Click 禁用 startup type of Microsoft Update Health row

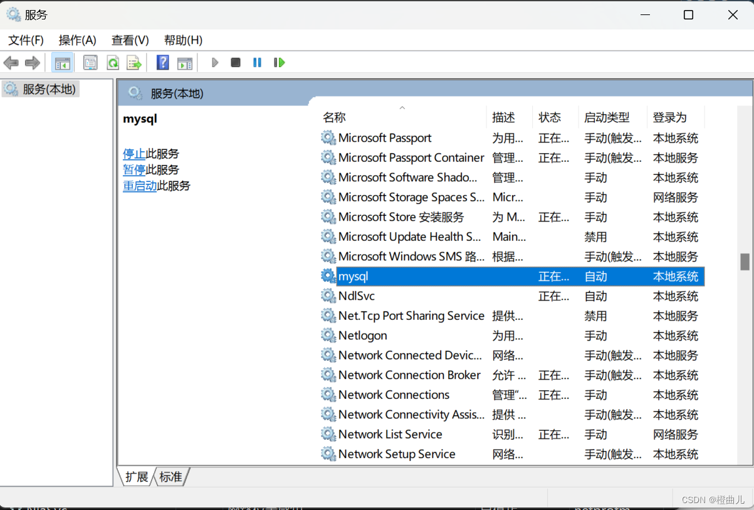point(596,236)
